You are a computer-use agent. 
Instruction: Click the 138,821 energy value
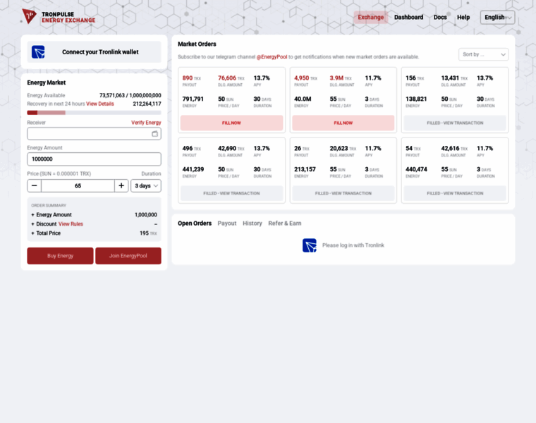tap(416, 99)
